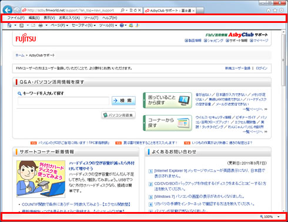288x222 pixels.
Task: Click the compatibility view icon in address bar
Action: (131, 10)
